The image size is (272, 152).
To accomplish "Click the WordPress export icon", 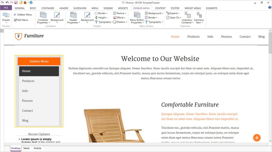I will [31, 2].
